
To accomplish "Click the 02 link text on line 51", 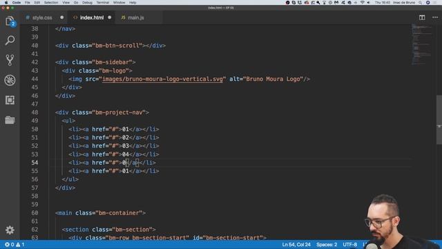I will click(126, 138).
